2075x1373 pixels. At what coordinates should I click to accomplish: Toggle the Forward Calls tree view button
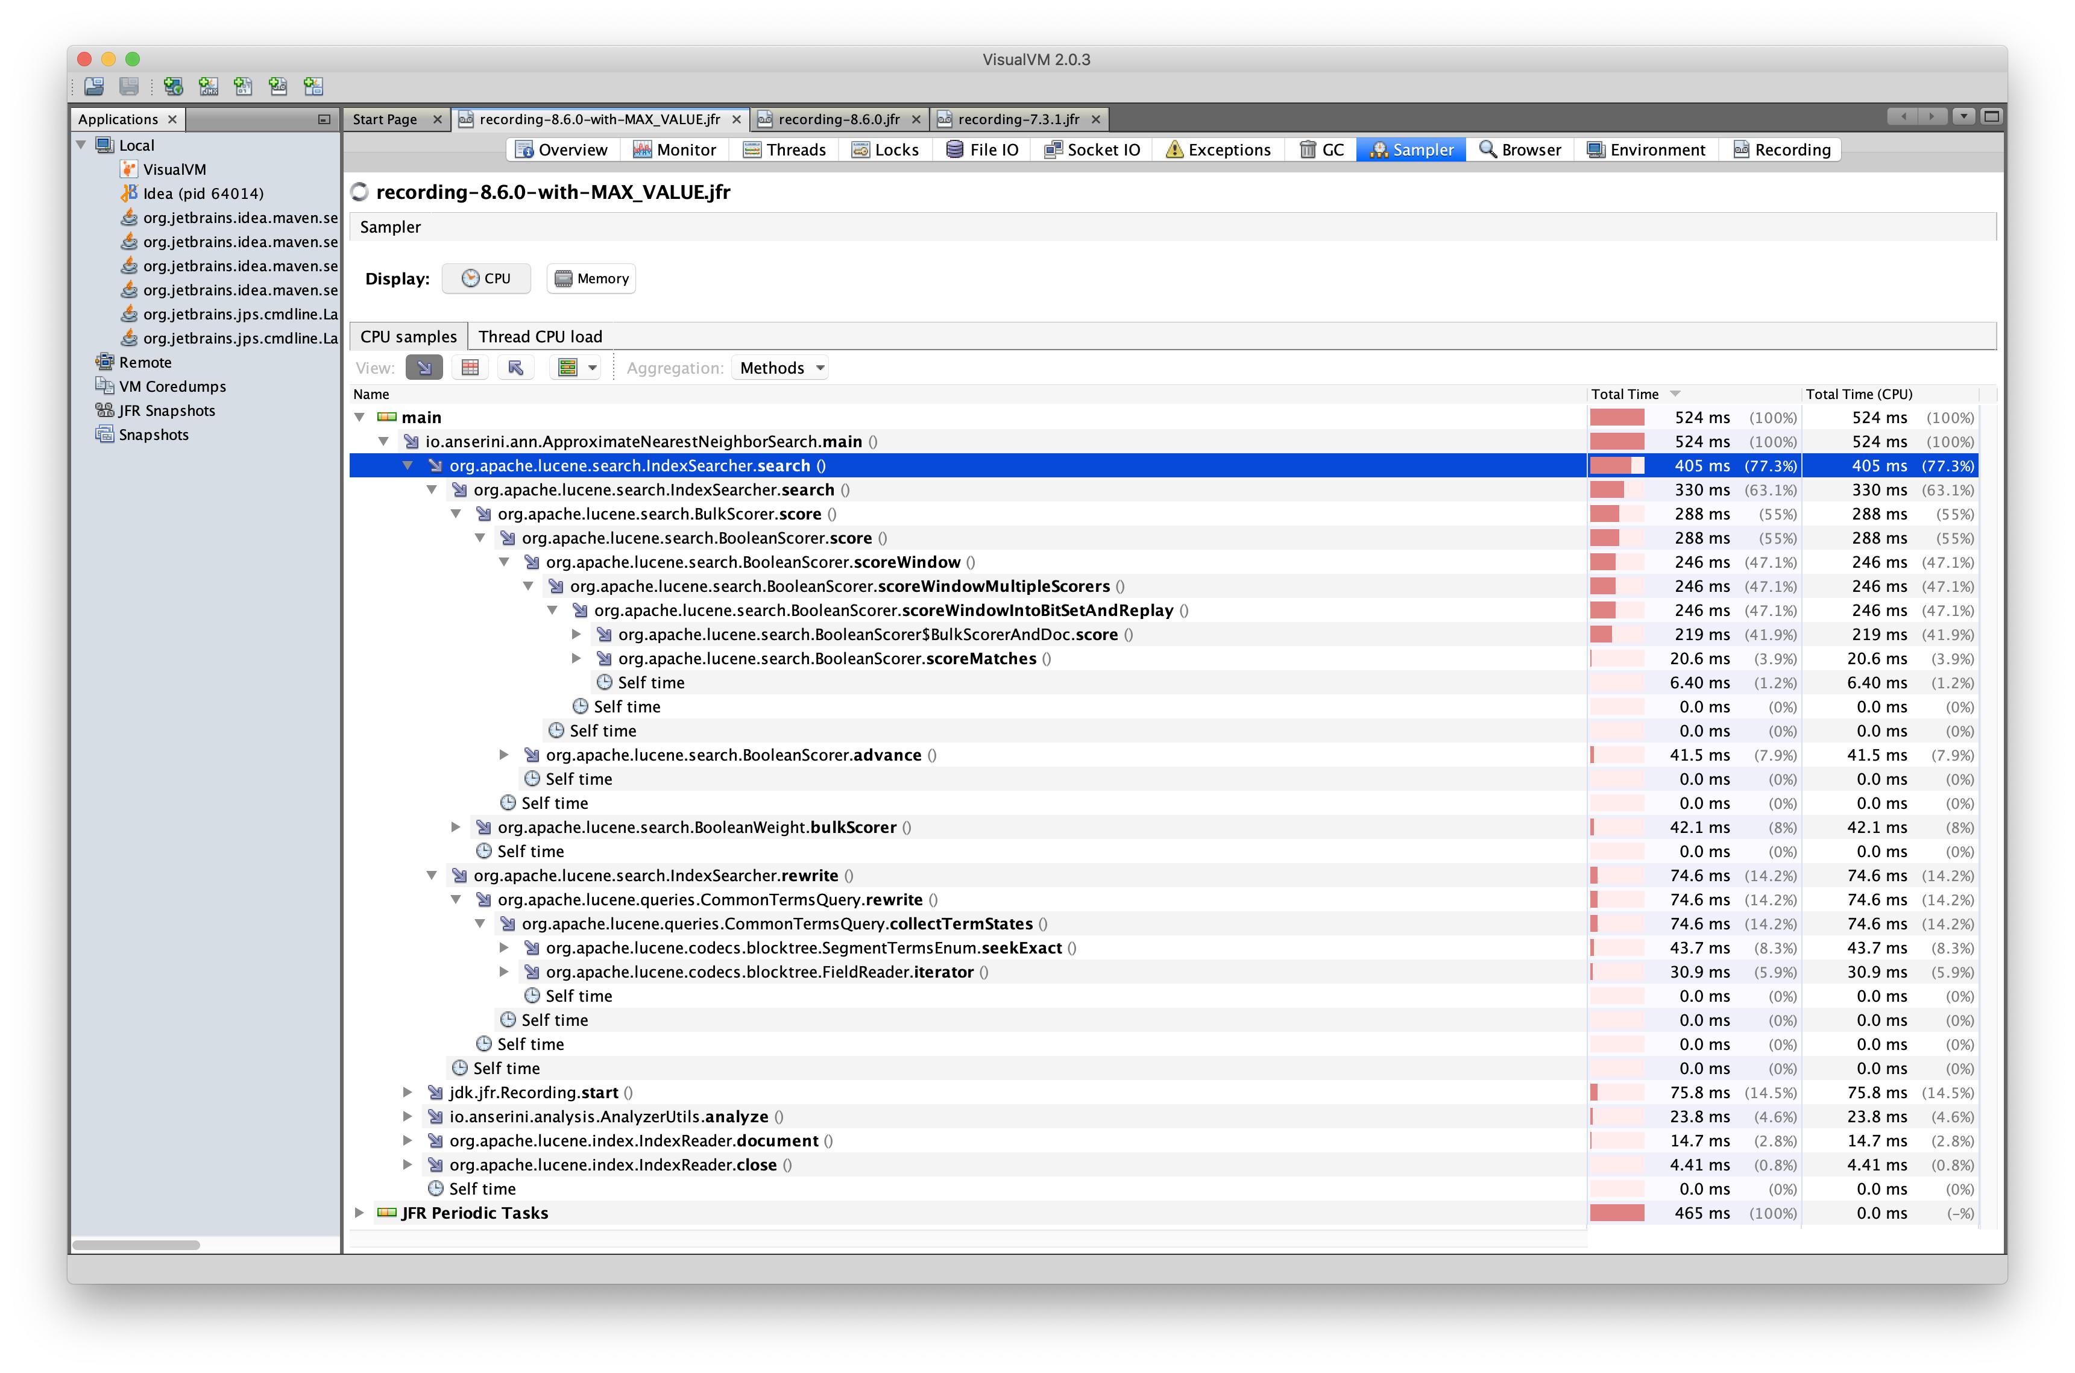coord(424,368)
